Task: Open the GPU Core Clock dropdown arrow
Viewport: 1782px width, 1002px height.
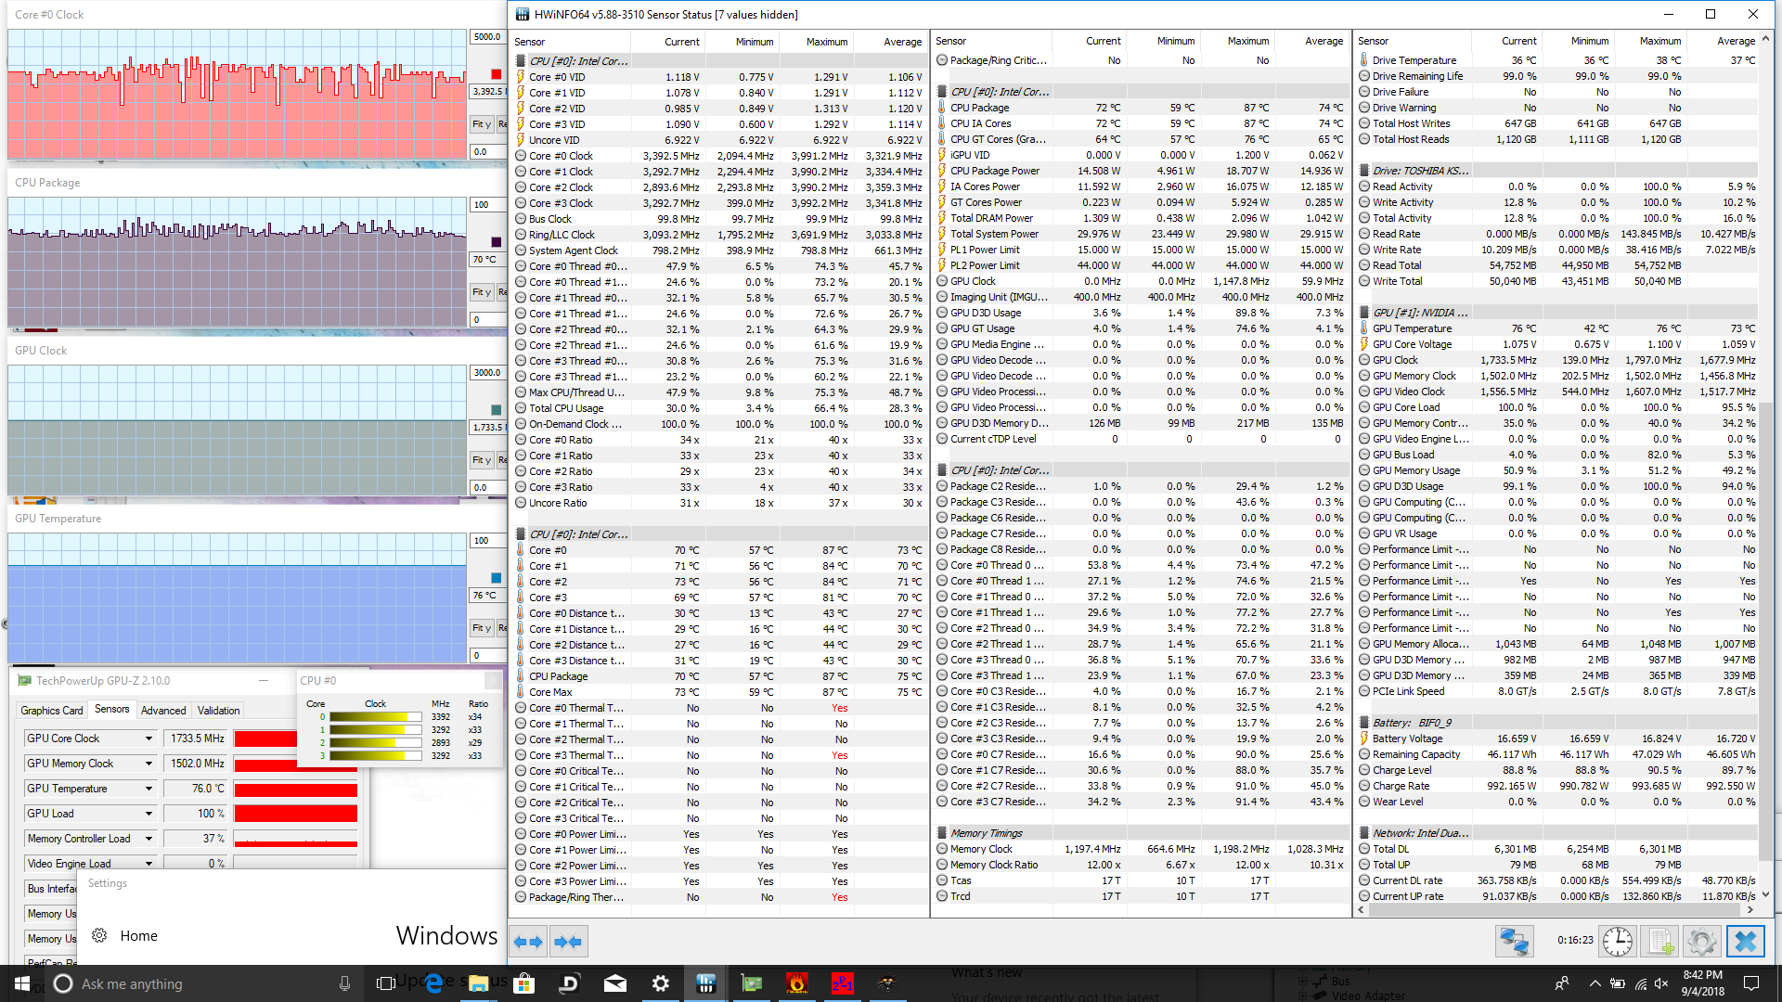Action: (x=148, y=739)
